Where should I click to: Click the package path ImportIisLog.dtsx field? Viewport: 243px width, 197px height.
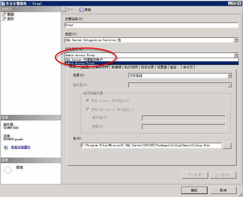click(x=151, y=145)
